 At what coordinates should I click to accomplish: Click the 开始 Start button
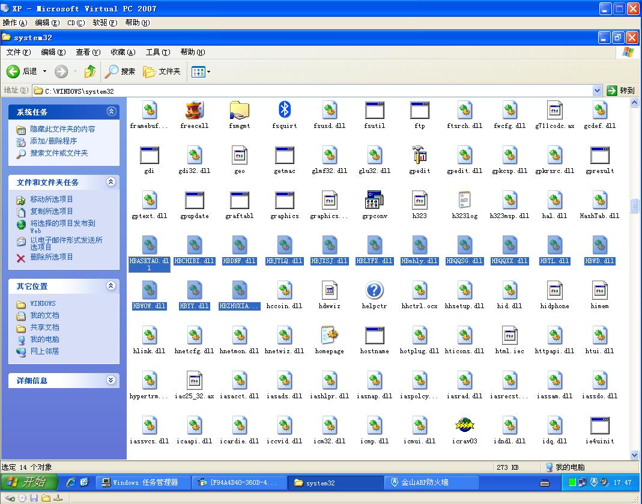(x=29, y=482)
